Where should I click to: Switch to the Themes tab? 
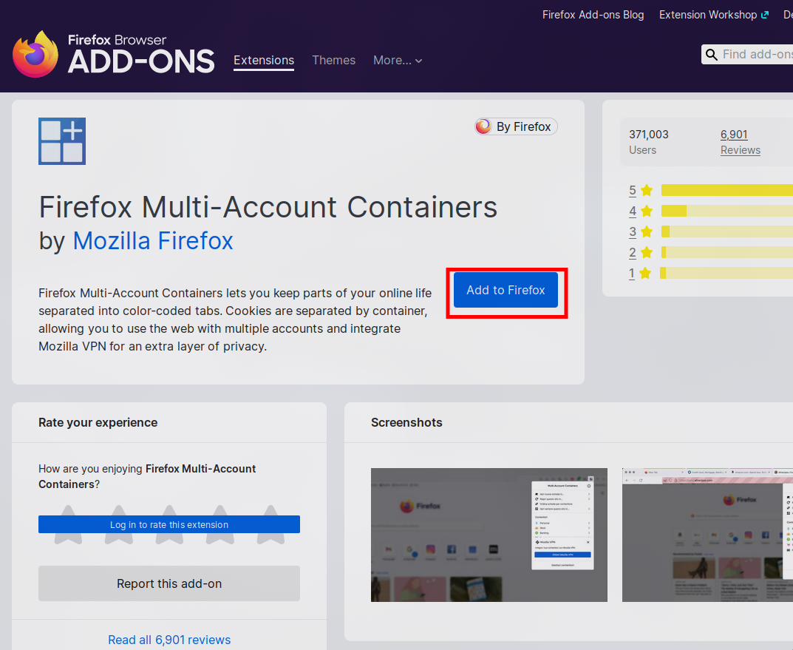pos(333,61)
